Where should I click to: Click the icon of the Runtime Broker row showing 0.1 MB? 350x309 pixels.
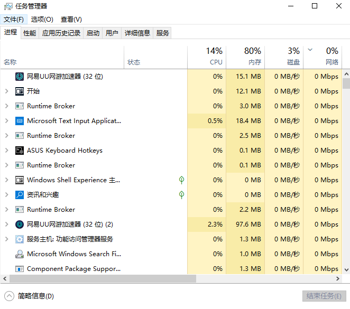(x=20, y=165)
